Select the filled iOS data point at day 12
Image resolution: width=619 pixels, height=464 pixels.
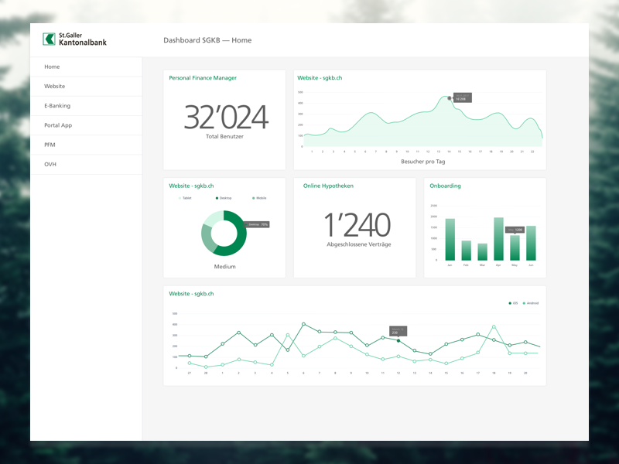[398, 340]
